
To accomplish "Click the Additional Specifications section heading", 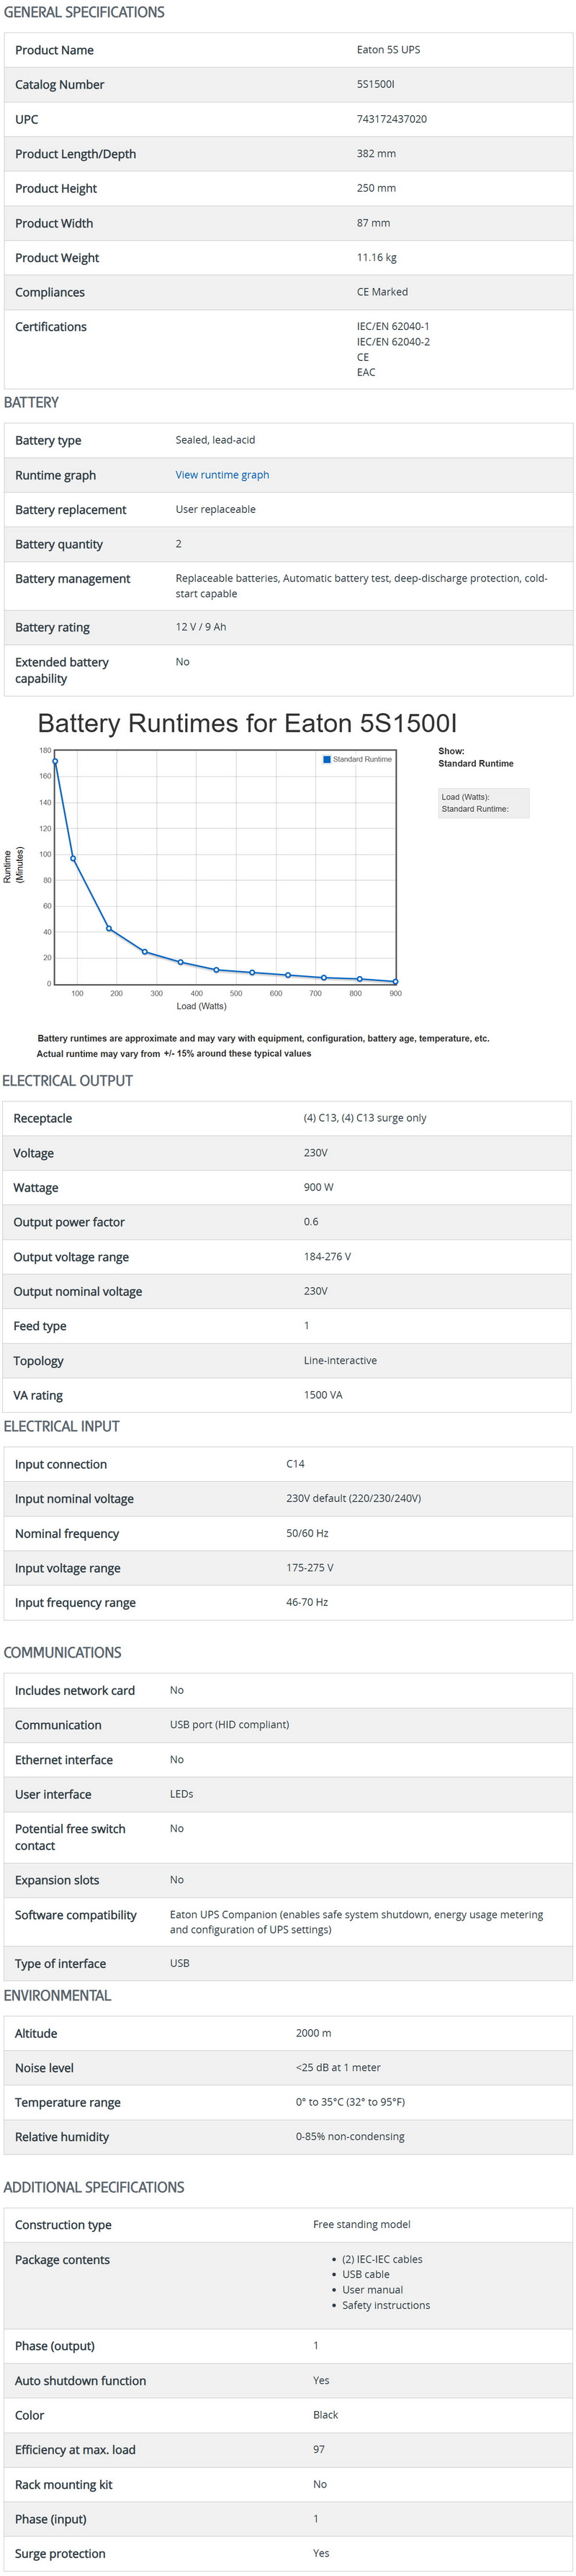I will coord(94,2187).
